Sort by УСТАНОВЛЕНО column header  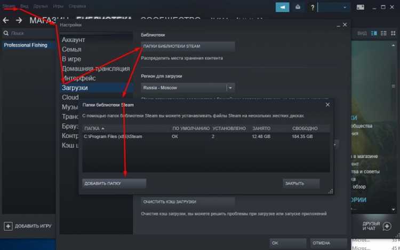point(229,128)
